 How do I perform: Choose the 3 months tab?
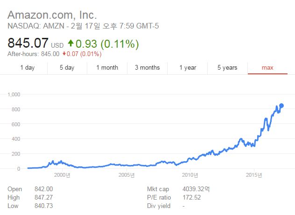click(x=147, y=68)
